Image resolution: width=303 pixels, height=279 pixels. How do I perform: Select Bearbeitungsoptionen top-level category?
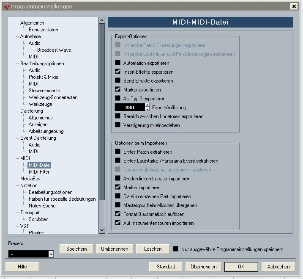[42, 64]
